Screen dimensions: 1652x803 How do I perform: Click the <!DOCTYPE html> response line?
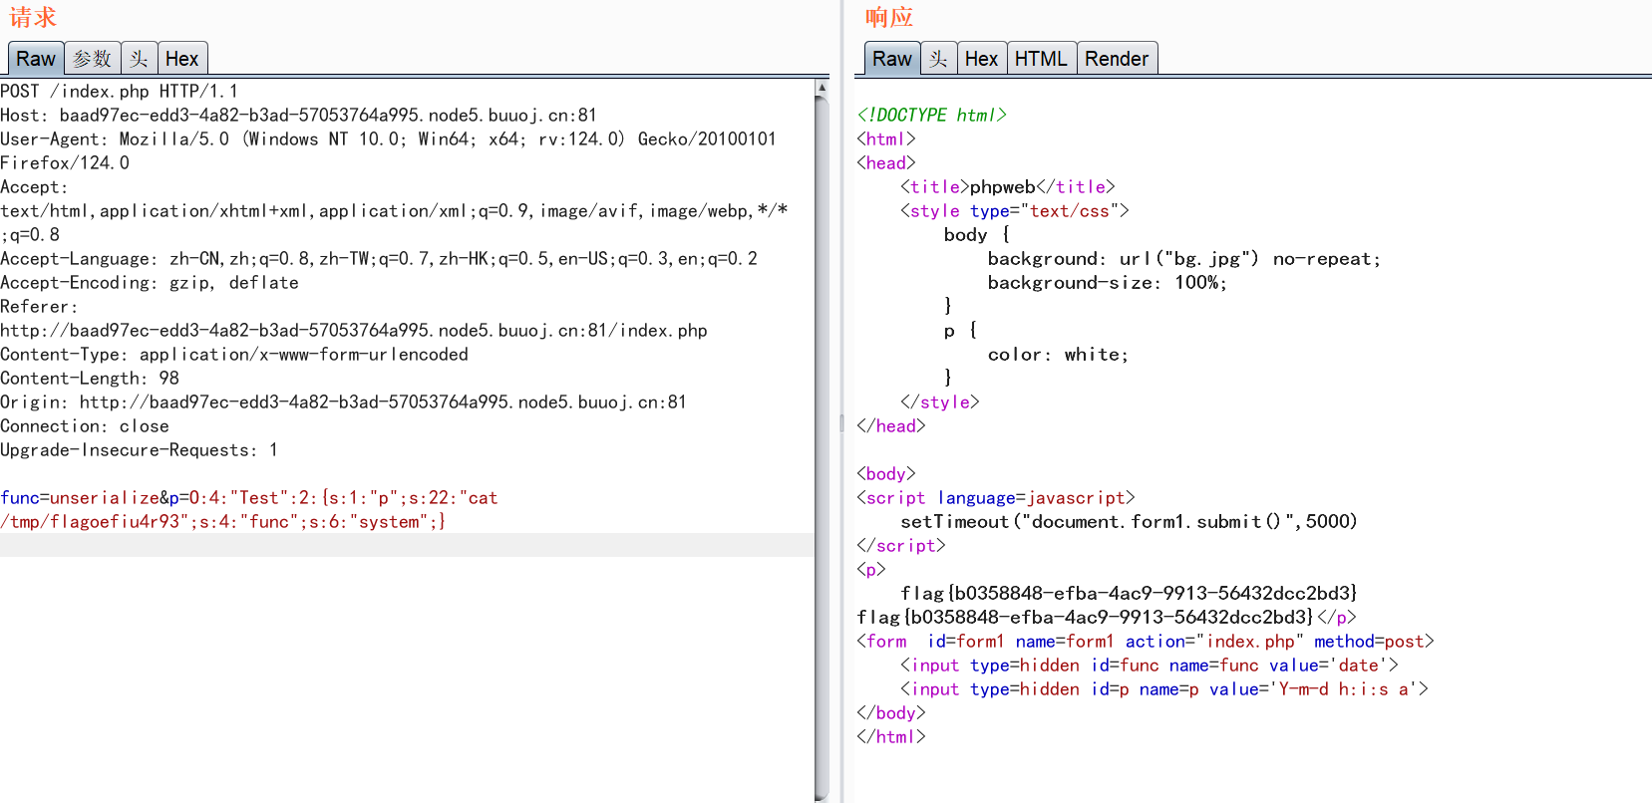click(x=932, y=116)
